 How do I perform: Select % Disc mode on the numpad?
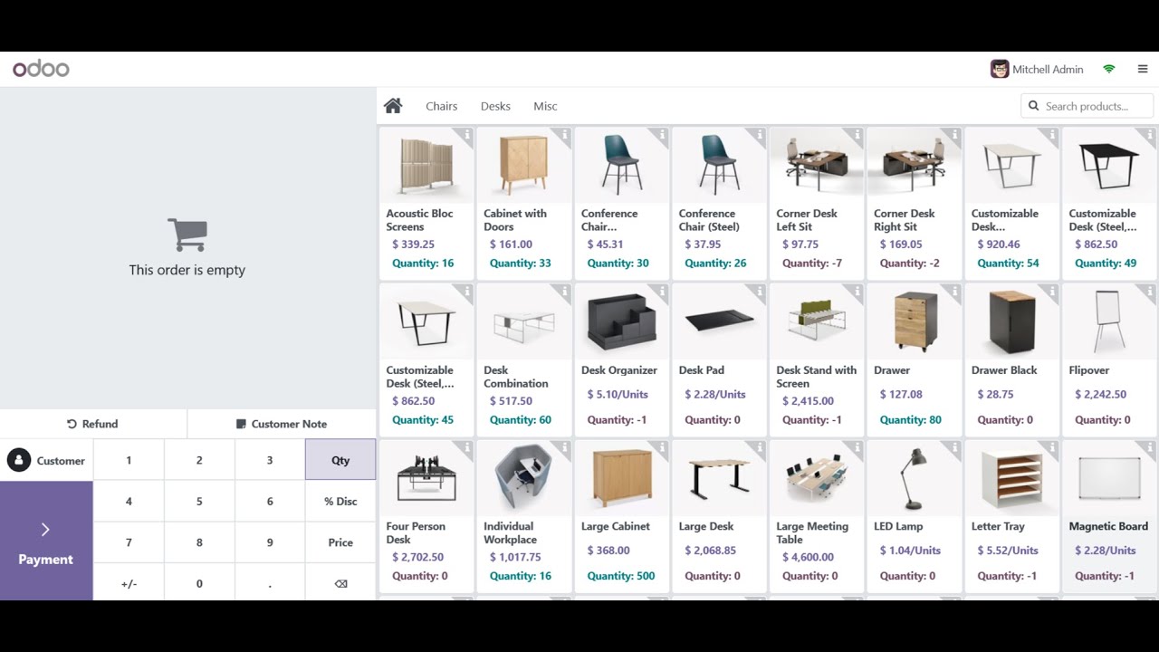pyautogui.click(x=340, y=501)
